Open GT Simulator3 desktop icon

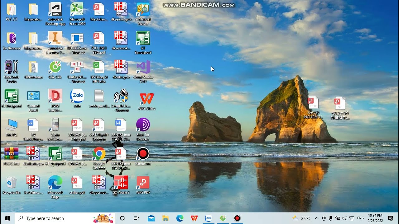[x=143, y=43]
